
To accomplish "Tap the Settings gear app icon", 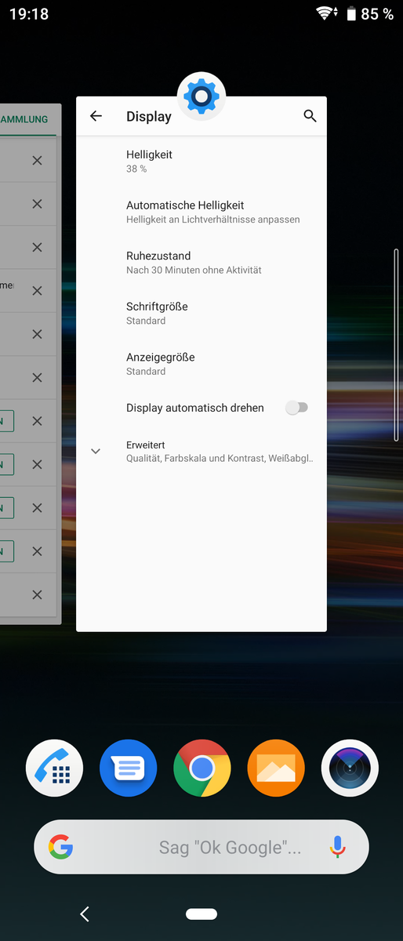I will [201, 96].
